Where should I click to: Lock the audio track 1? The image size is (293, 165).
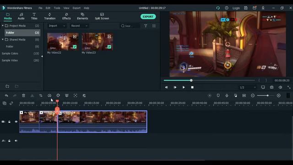pos(9,141)
